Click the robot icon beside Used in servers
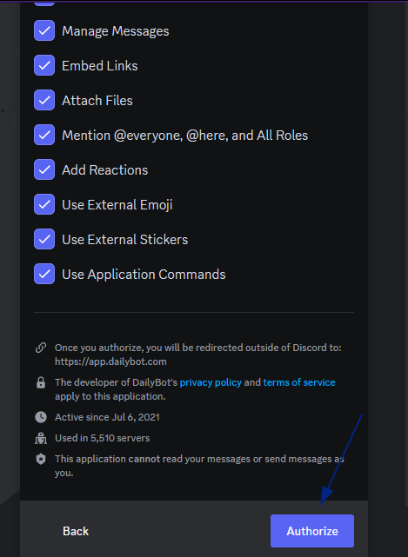The width and height of the screenshot is (408, 557). click(41, 438)
